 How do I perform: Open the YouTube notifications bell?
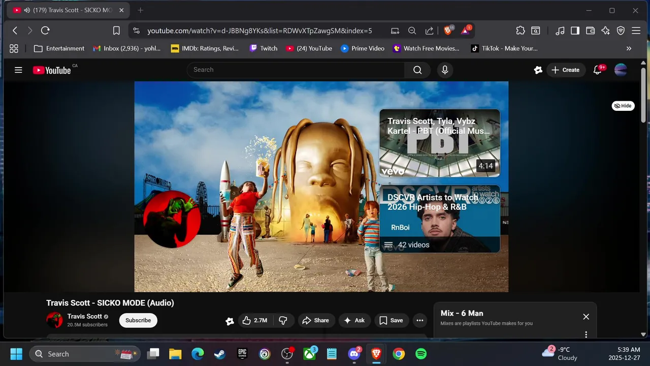point(598,70)
